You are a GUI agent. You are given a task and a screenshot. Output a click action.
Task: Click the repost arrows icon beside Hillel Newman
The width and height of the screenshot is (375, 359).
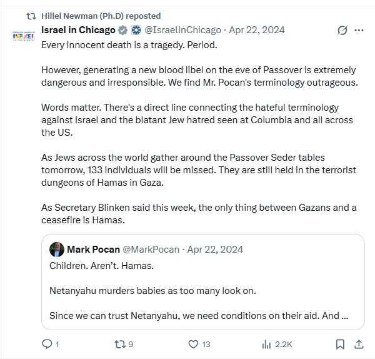[31, 16]
